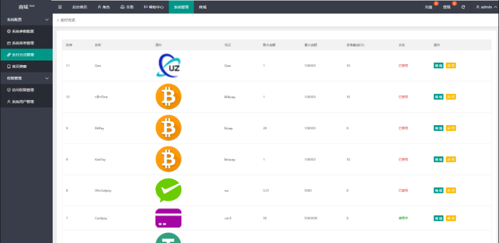Click the gear icon beside 系统参数配置
The width and height of the screenshot is (499, 243).
(x=9, y=32)
